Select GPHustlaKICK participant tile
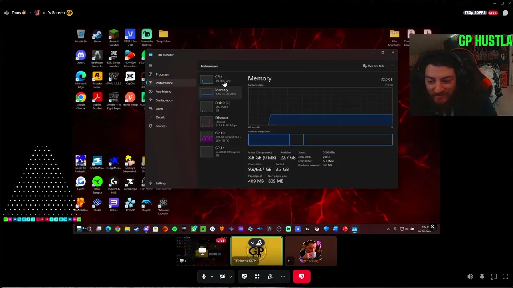513x288 pixels. 256,251
